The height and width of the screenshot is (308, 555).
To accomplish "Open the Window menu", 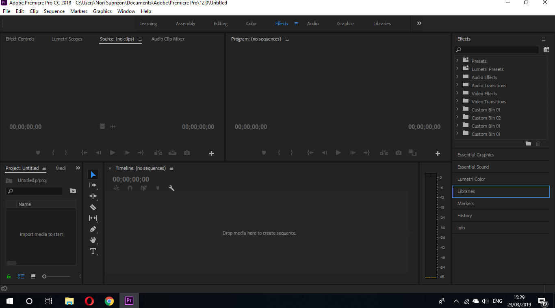I will point(126,11).
